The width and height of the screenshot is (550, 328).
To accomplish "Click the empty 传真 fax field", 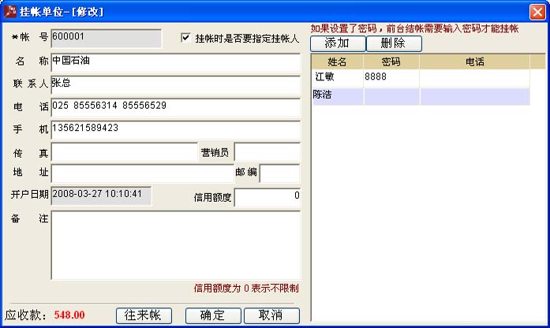I will click(123, 152).
